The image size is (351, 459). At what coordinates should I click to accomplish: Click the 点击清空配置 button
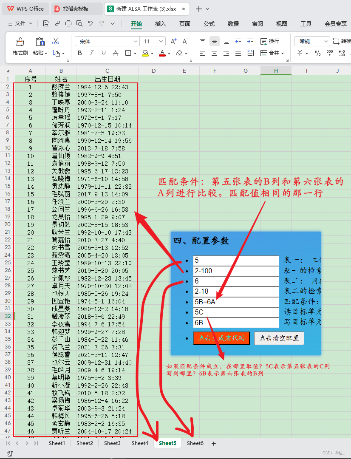(x=279, y=338)
